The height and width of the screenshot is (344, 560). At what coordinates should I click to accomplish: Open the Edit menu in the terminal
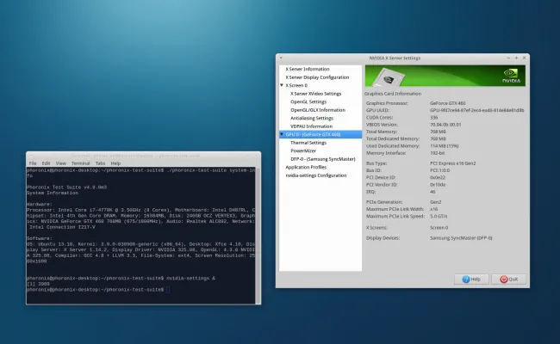(47, 163)
